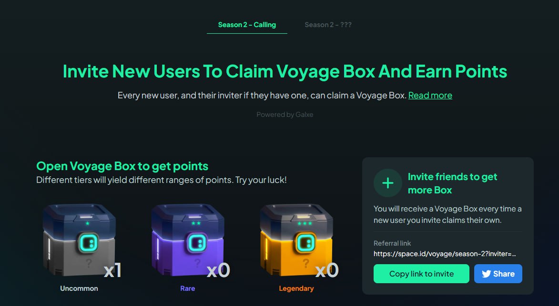
Task: Select the referral link URL text
Action: pos(445,254)
